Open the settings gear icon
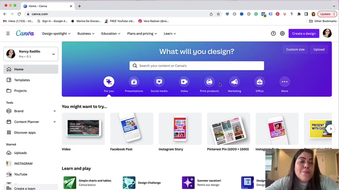Screen dimensions: 339x190 point(282,33)
